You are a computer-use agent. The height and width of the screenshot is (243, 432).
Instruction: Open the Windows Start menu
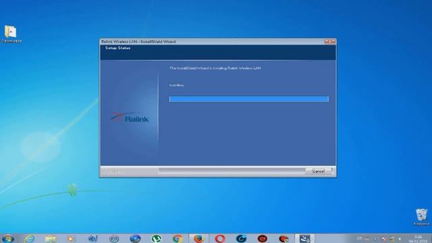coord(8,238)
